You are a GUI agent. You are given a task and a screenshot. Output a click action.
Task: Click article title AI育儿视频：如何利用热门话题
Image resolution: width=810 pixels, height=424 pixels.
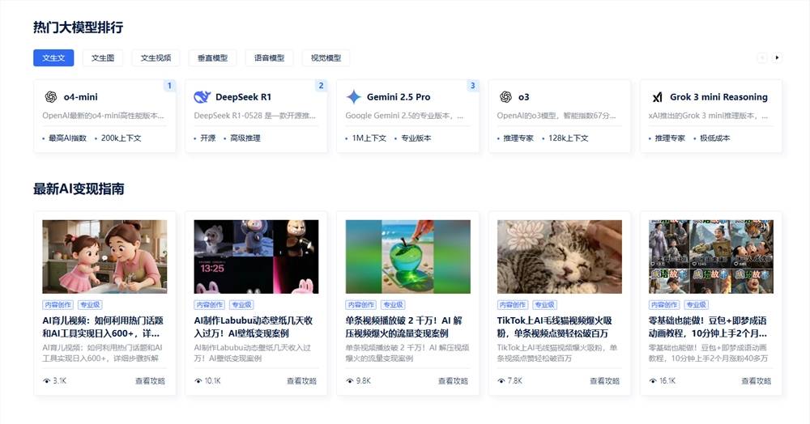pyautogui.click(x=103, y=327)
